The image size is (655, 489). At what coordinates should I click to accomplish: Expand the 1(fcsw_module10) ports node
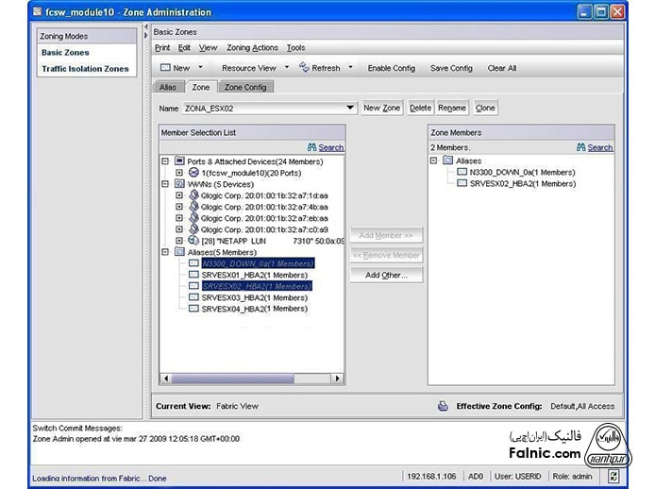pyautogui.click(x=179, y=173)
